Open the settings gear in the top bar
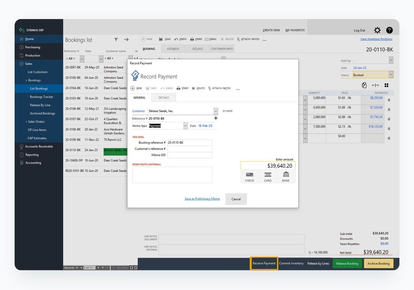The height and width of the screenshot is (290, 414). point(377,30)
